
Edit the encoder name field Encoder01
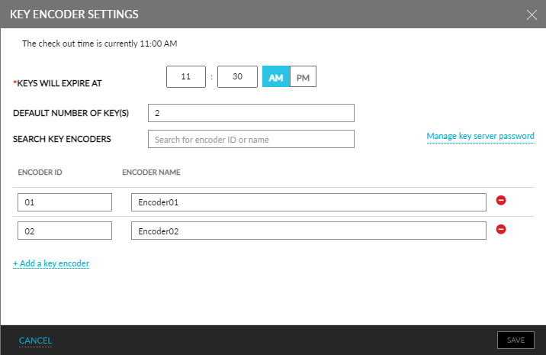pyautogui.click(x=309, y=202)
